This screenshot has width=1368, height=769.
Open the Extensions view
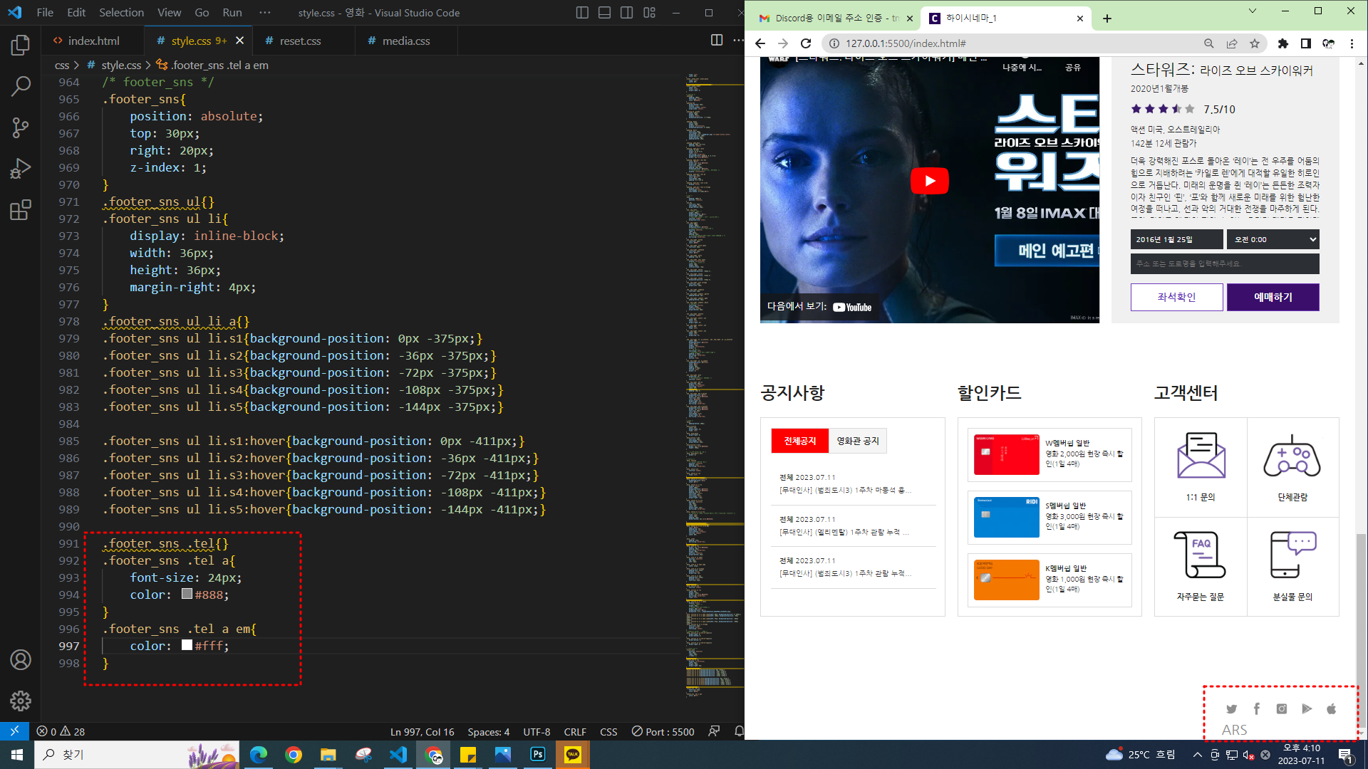pyautogui.click(x=21, y=210)
